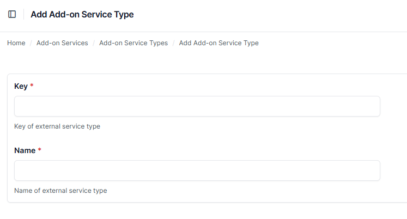
Task: Focus the Key input field
Action: [197, 106]
